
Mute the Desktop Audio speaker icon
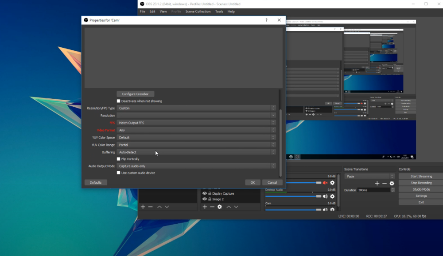coord(325,196)
